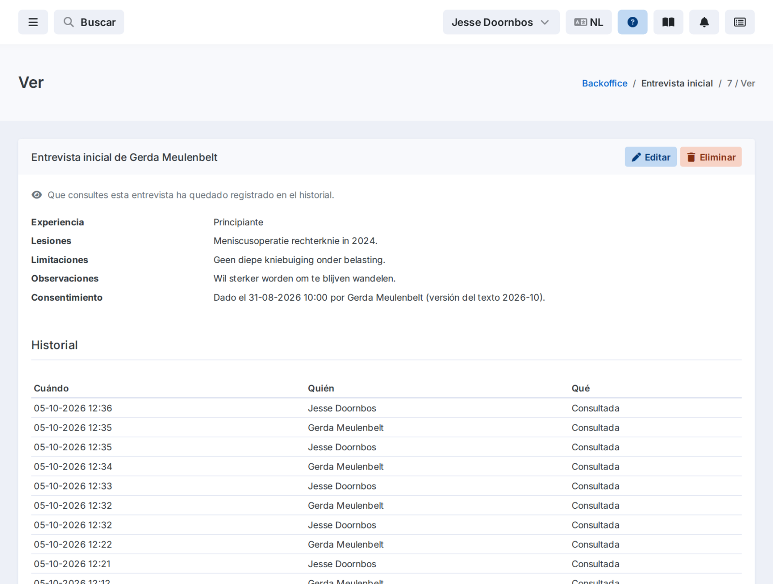Click the 'Consentimiento' field label
773x584 pixels.
(67, 298)
